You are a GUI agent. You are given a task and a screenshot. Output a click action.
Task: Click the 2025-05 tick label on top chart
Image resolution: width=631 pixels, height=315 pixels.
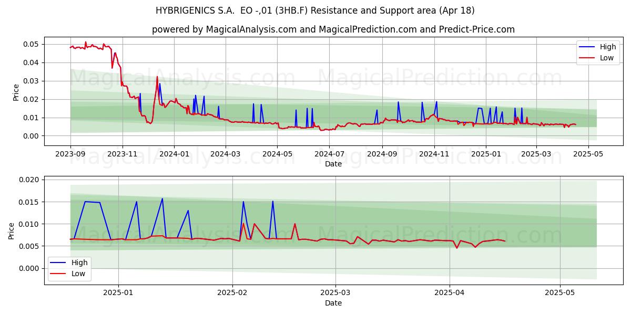click(x=588, y=154)
